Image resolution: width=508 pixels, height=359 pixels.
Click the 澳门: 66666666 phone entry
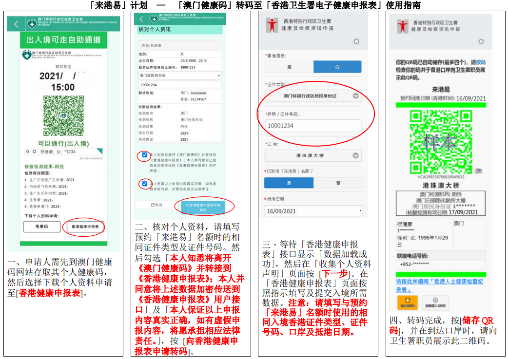coord(193,93)
